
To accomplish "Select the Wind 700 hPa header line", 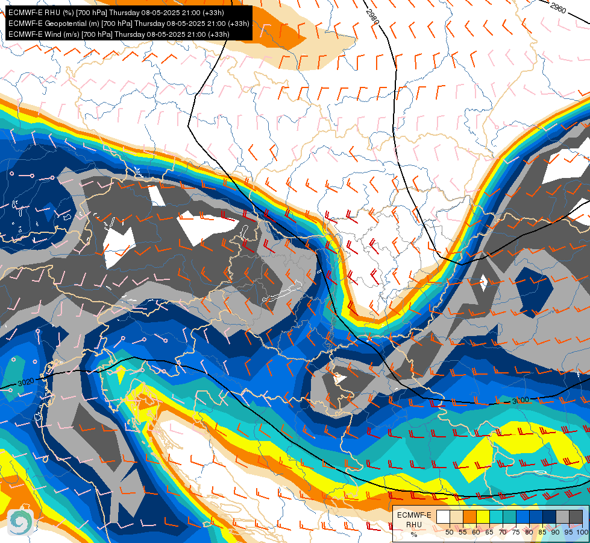I will (119, 34).
